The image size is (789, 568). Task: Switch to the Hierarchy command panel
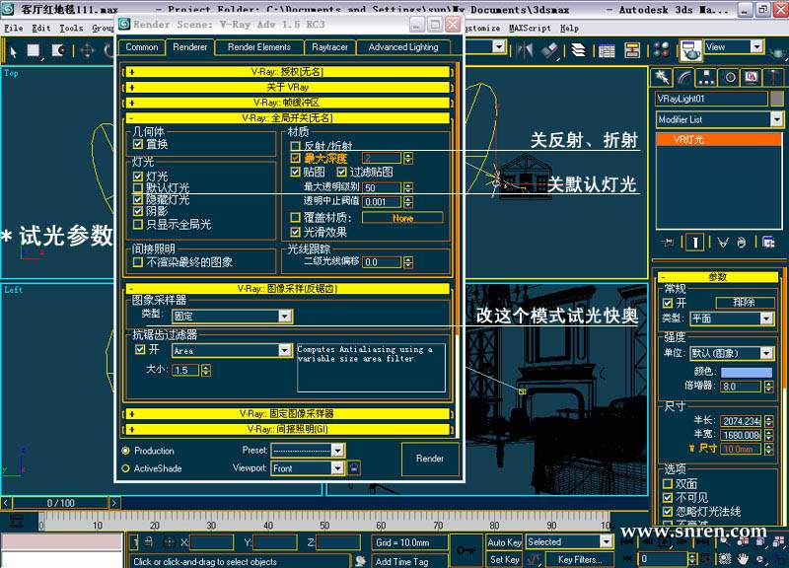[x=706, y=77]
